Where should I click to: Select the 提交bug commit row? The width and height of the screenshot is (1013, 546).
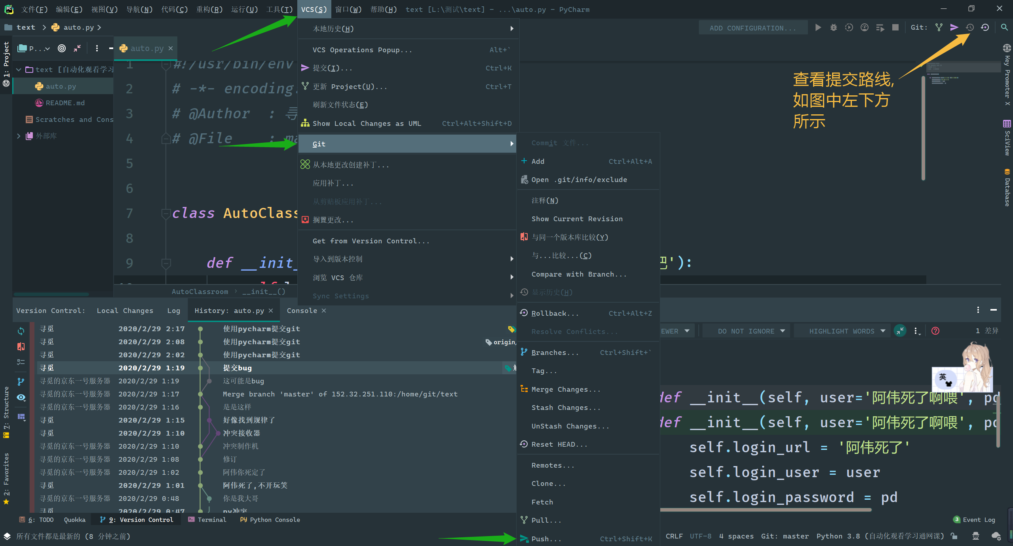point(237,368)
